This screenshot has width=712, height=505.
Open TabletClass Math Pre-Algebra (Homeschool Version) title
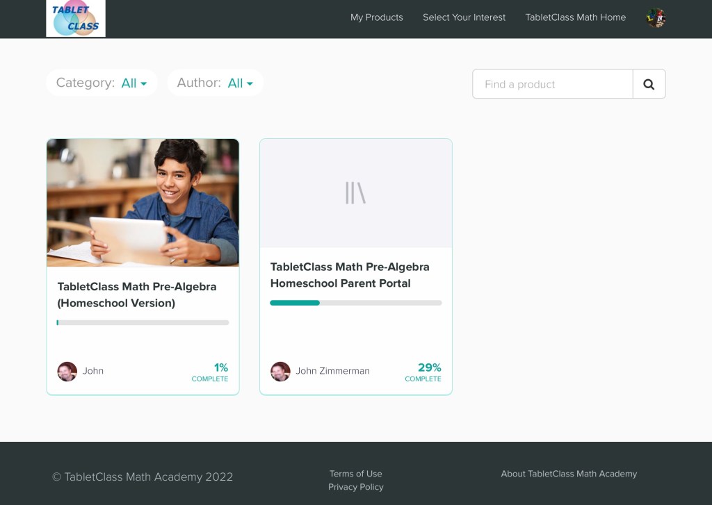[137, 295]
